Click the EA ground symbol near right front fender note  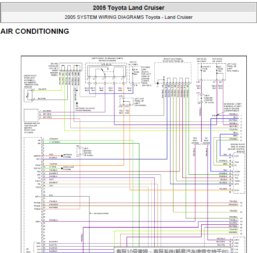tap(77, 103)
